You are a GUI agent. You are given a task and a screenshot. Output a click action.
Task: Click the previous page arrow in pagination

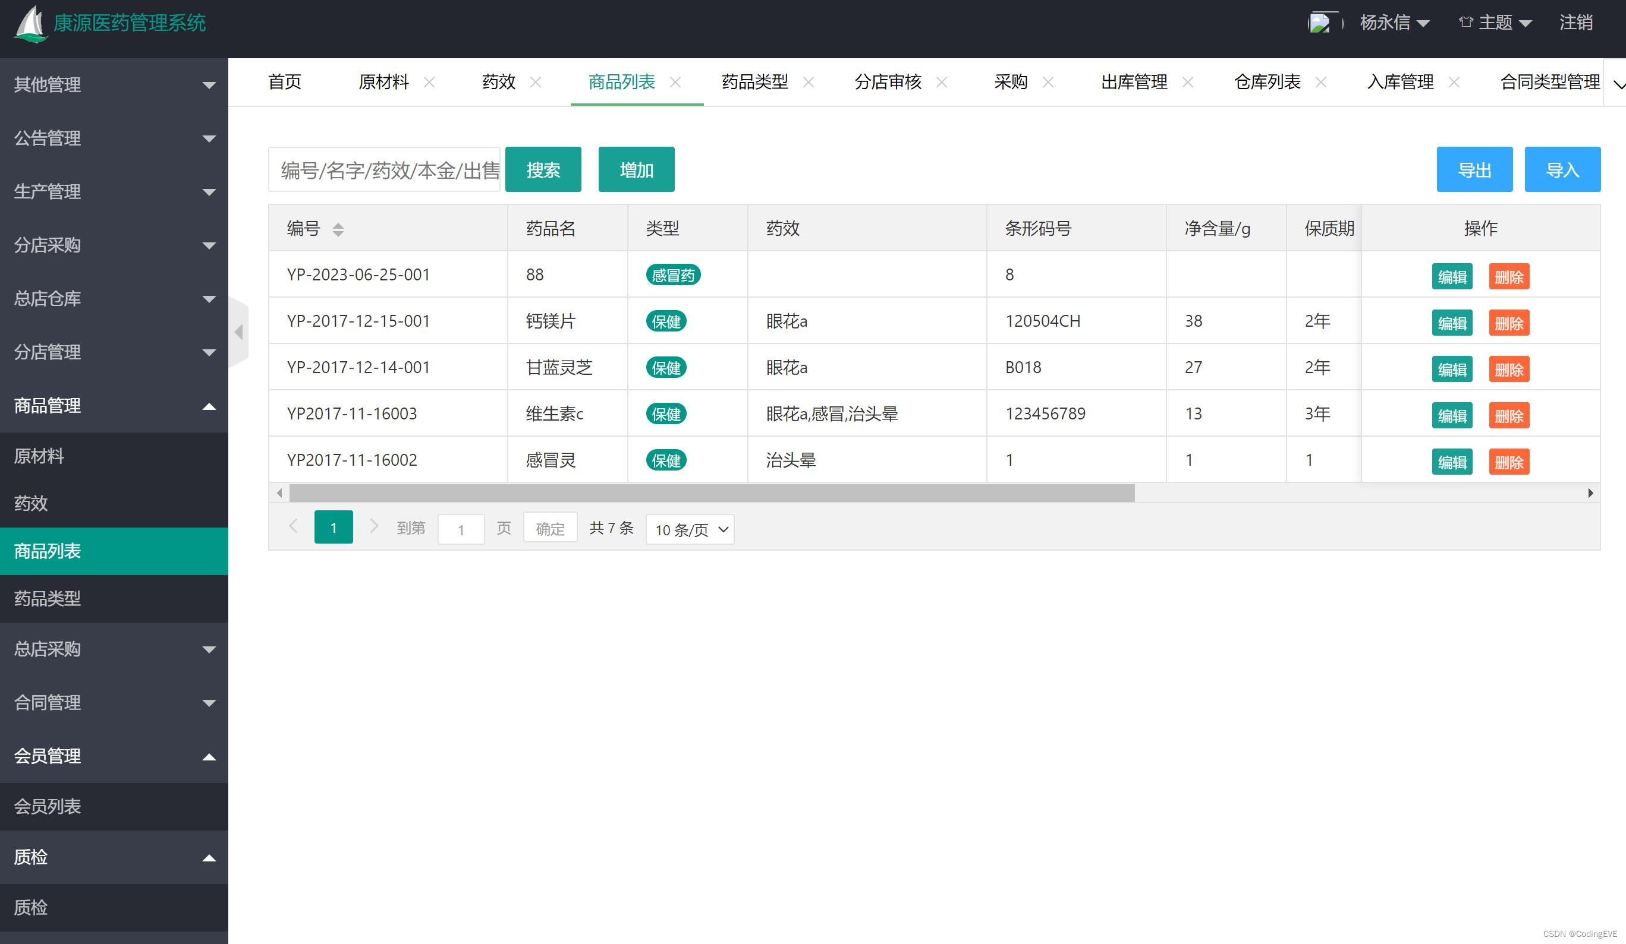pyautogui.click(x=294, y=527)
